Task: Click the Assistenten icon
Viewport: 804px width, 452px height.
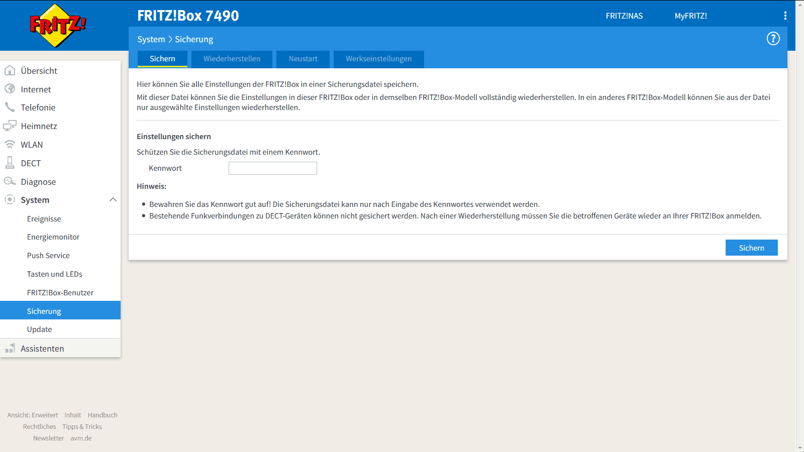Action: [x=10, y=348]
